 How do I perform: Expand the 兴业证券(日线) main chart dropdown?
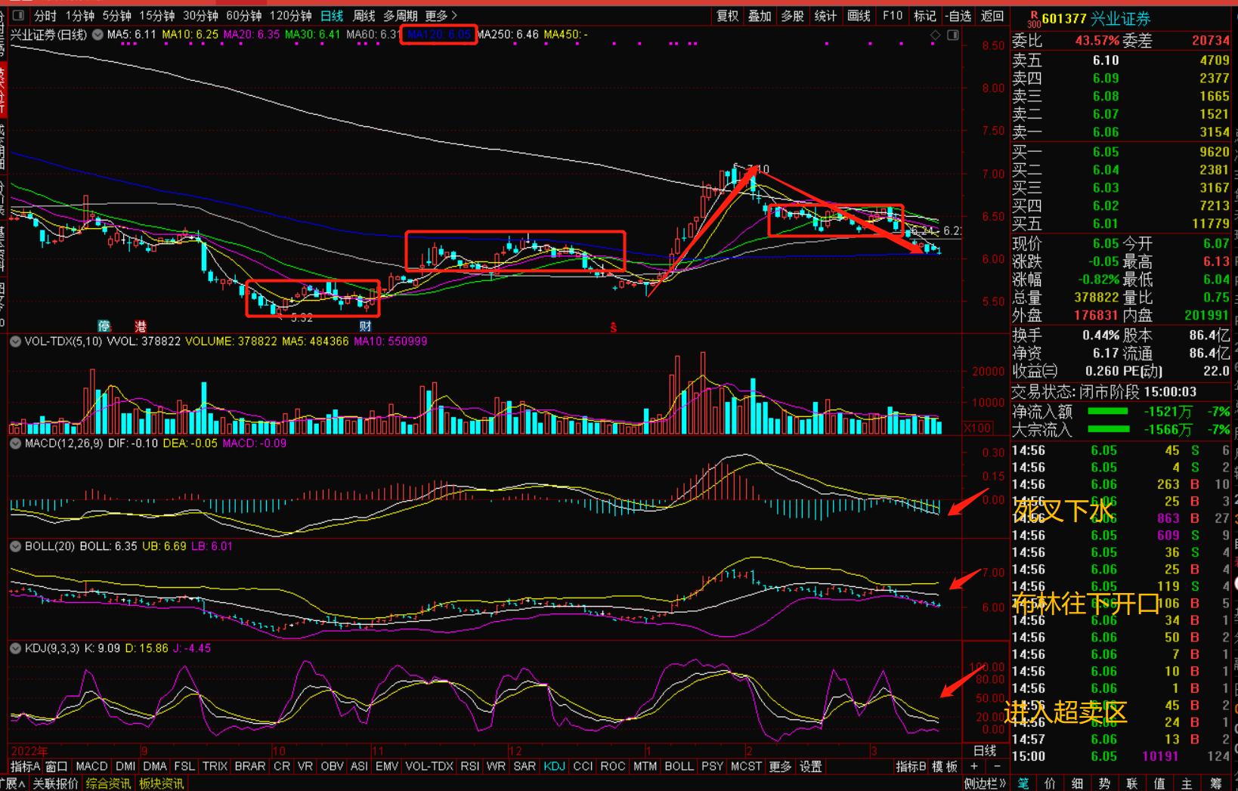[x=97, y=35]
